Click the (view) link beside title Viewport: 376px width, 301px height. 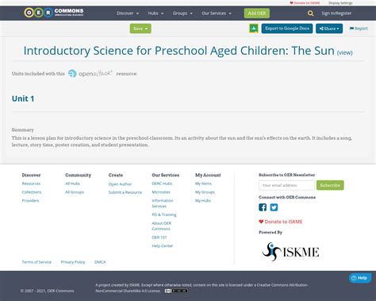coord(344,52)
